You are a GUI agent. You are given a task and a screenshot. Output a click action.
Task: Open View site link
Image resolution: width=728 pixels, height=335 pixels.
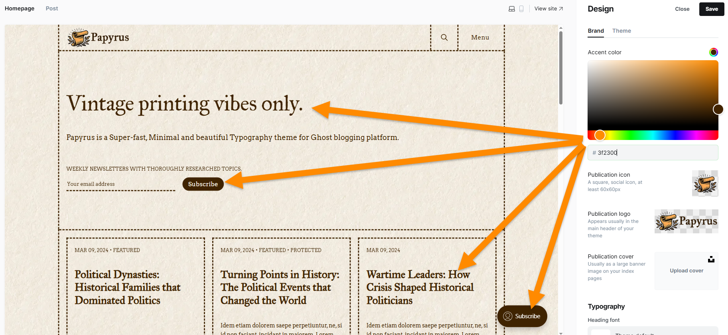coord(548,8)
